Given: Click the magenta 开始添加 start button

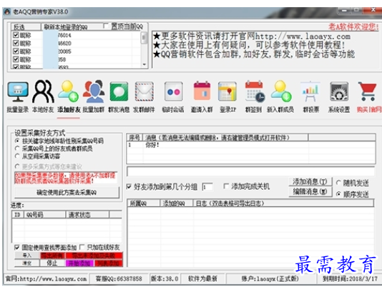Looking at the screenshot, I should [x=79, y=263].
